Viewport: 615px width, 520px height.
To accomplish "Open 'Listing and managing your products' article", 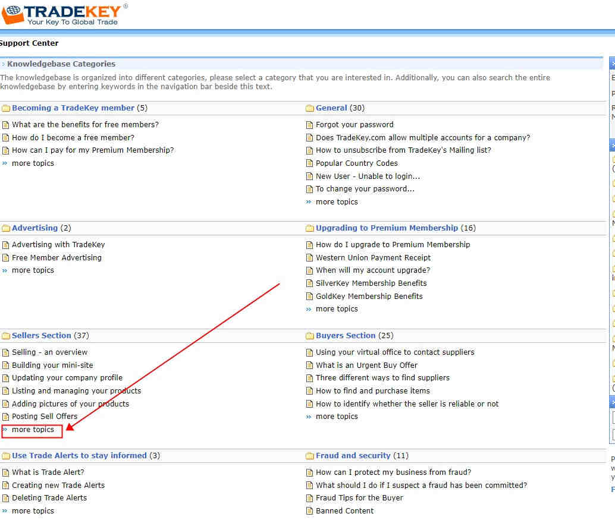I will [76, 391].
